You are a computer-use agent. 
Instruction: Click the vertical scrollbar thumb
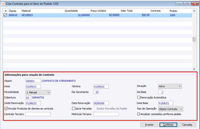pyautogui.click(x=194, y=39)
